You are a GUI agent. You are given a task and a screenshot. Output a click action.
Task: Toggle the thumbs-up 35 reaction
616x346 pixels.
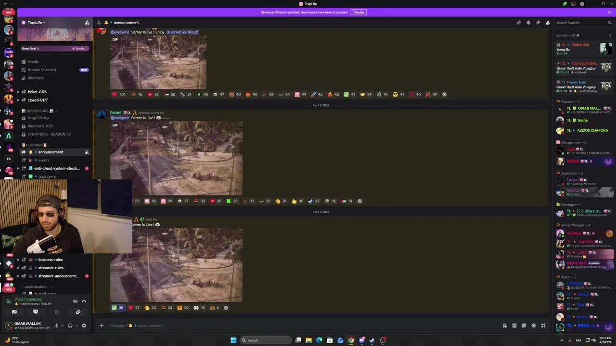(297, 201)
